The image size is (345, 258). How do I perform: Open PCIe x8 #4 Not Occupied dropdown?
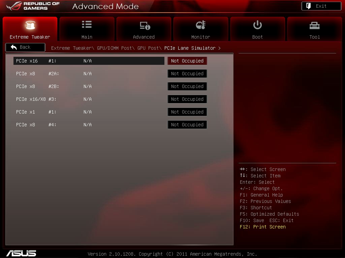pos(187,124)
